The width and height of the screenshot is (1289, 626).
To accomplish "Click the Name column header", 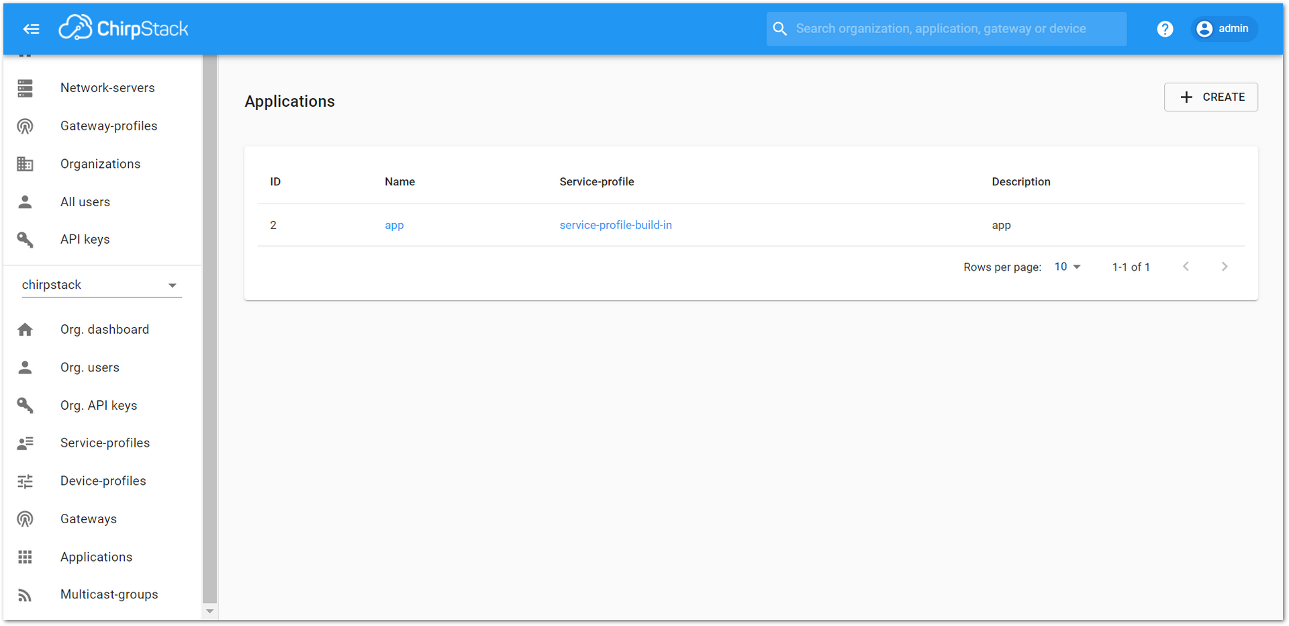I will click(399, 182).
